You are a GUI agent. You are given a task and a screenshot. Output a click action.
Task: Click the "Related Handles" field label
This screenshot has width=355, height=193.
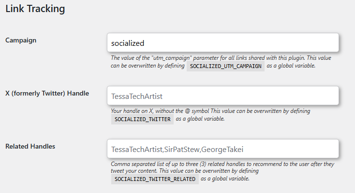click(30, 146)
